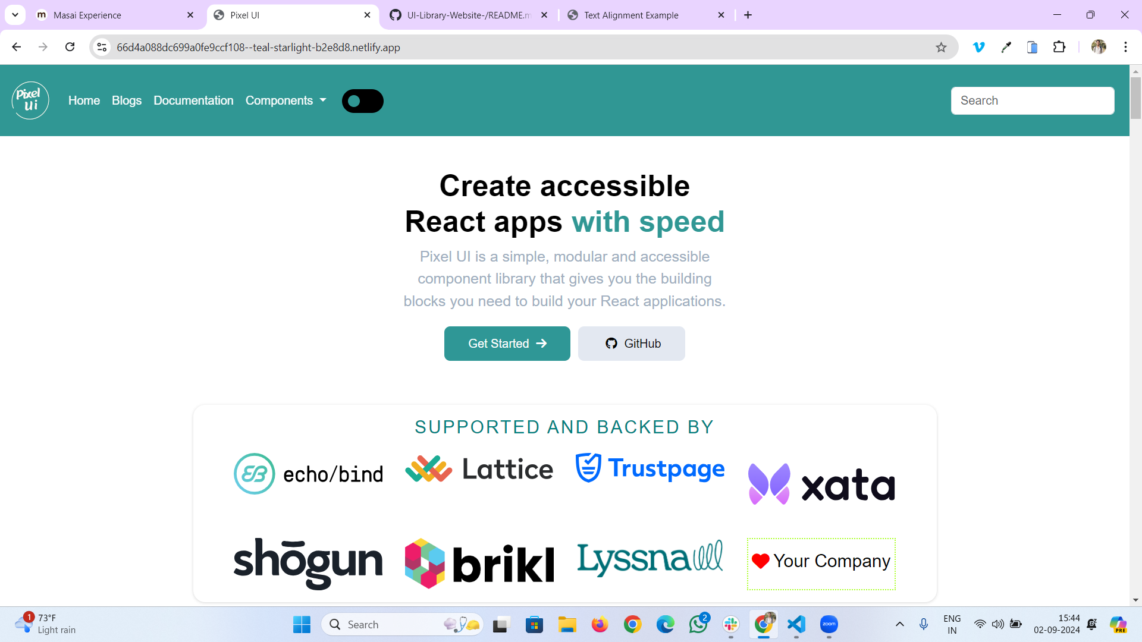Screen dimensions: 1142x642
Task: Open the blue clipboard extension icon
Action: [1033, 47]
